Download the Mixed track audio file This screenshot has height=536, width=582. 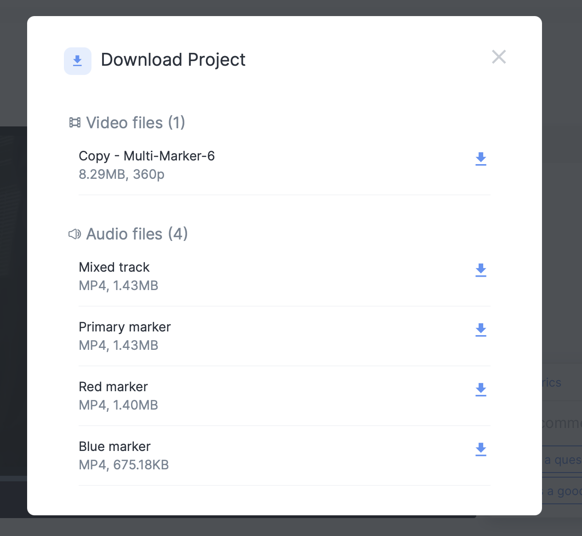point(481,270)
